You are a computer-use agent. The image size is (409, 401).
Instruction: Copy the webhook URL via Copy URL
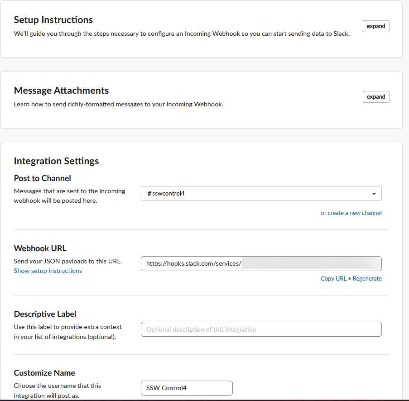pyautogui.click(x=333, y=278)
